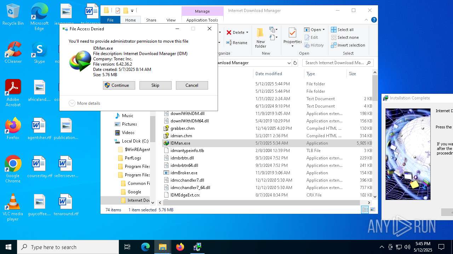Open the File tab in Explorer
The height and width of the screenshot is (254, 453).
[110, 20]
